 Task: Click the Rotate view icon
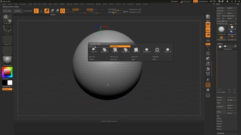(208, 69)
